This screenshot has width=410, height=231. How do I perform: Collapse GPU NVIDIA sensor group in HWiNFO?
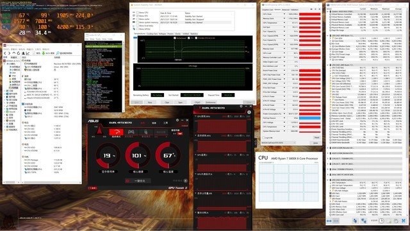pyautogui.click(x=328, y=180)
